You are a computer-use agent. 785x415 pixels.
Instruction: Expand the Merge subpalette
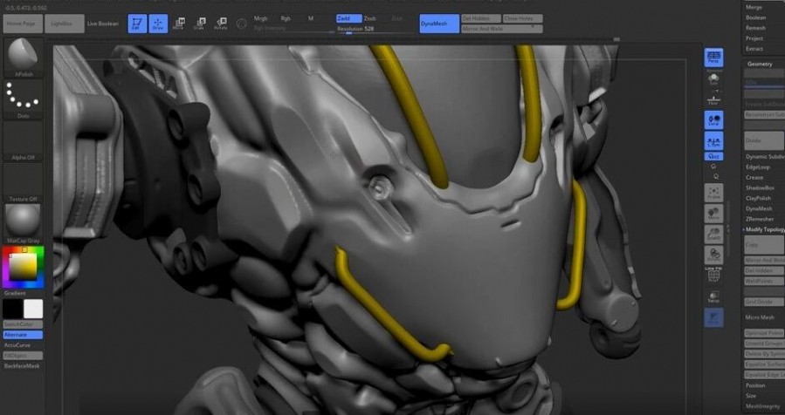click(754, 7)
